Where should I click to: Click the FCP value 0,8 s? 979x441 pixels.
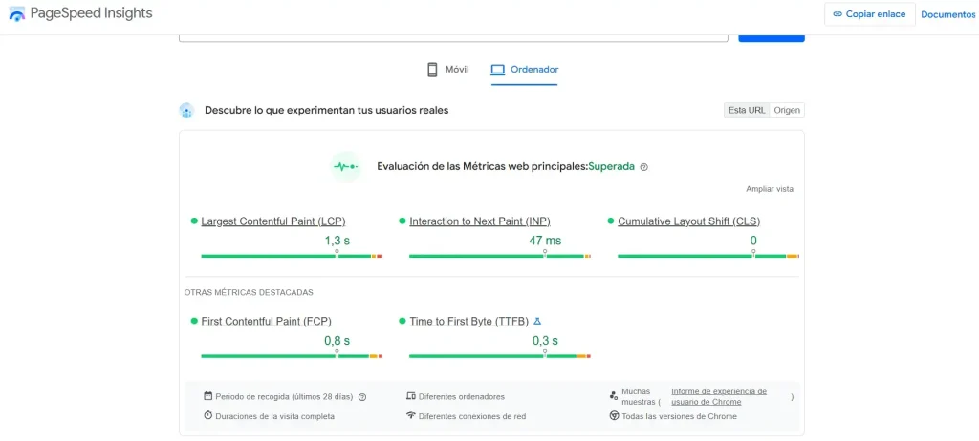click(x=337, y=341)
